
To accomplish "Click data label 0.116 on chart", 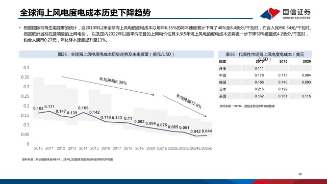I will point(106,117).
